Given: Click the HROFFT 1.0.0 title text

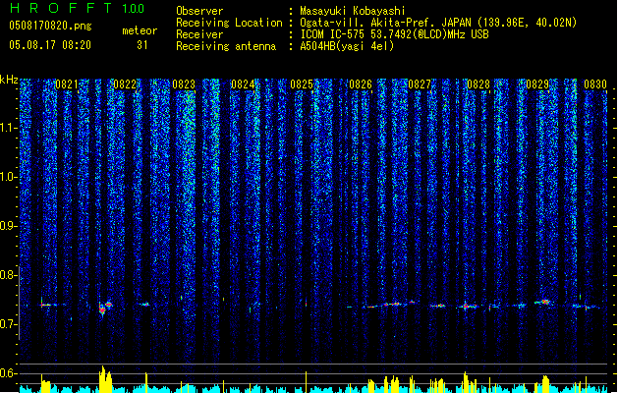Looking at the screenshot, I should point(77,8).
